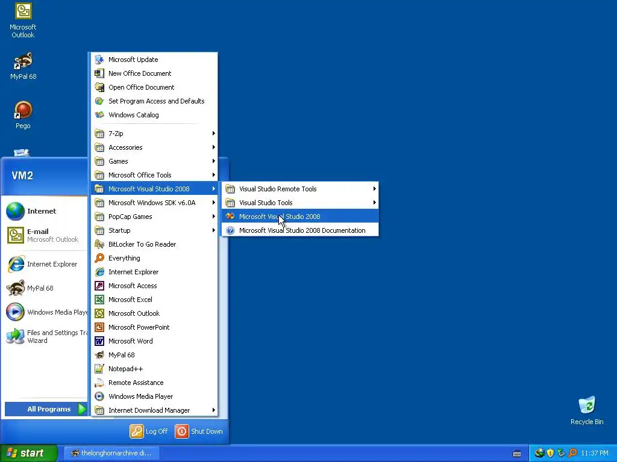Open Files and Settings Transfer Wizard
The image size is (617, 462).
tap(45, 336)
